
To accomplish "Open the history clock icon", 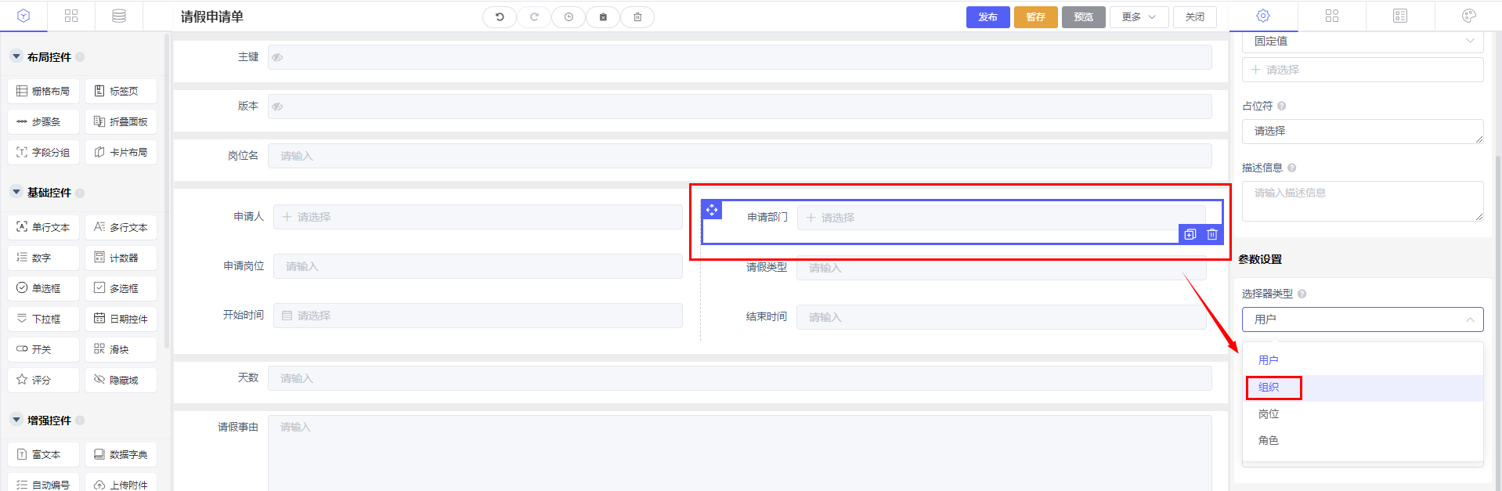I will pos(569,17).
